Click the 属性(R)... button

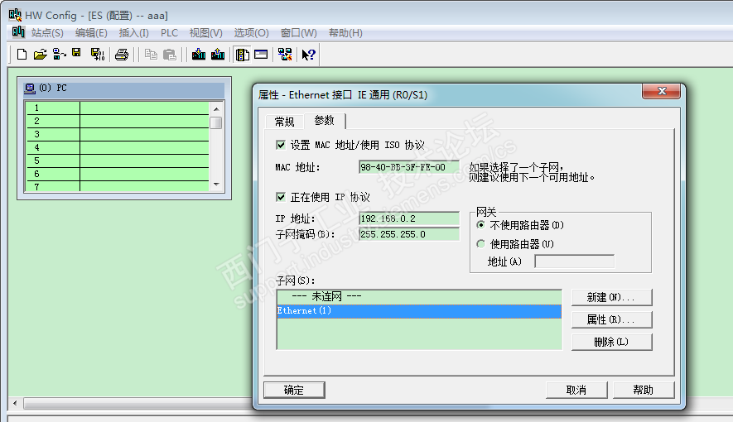[611, 319]
